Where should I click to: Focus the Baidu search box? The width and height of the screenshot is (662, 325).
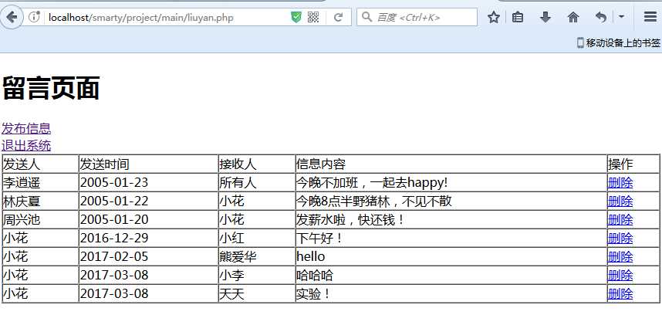417,17
